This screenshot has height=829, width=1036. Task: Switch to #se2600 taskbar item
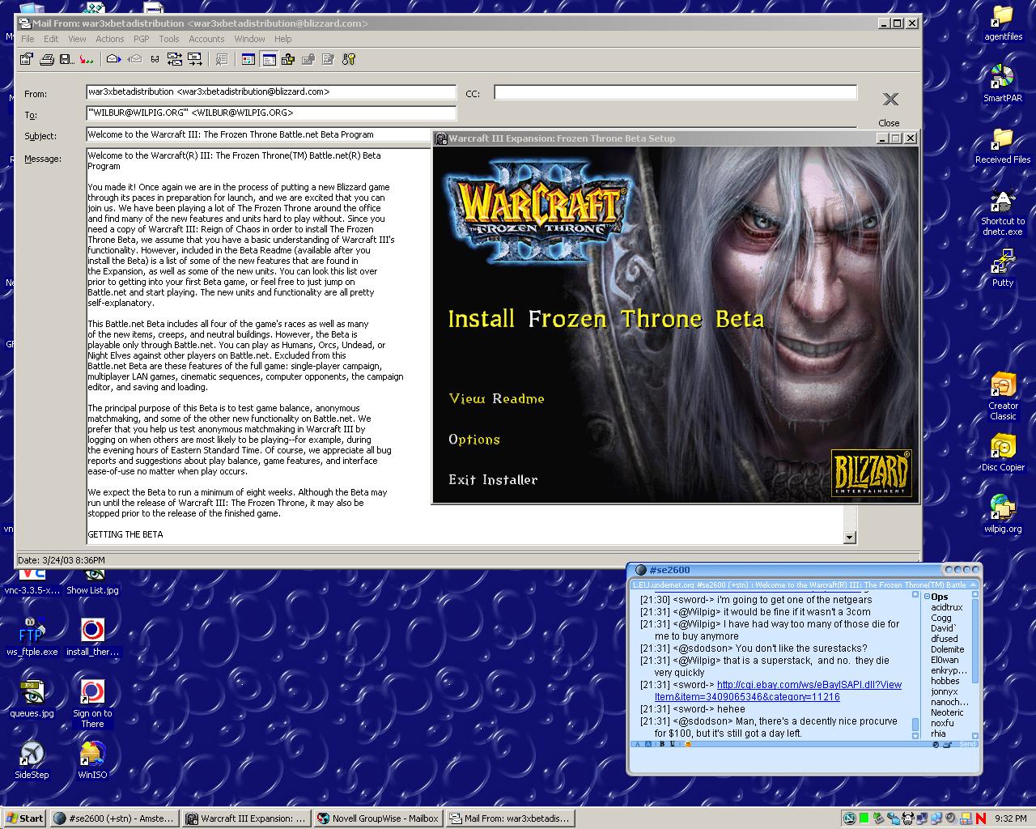tap(114, 818)
